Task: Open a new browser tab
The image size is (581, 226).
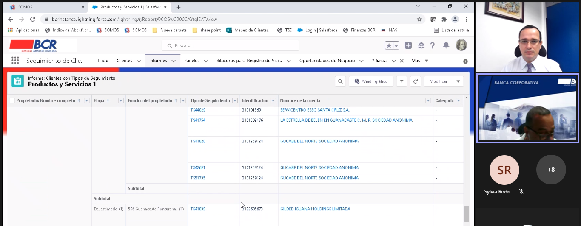Action: pos(178,7)
